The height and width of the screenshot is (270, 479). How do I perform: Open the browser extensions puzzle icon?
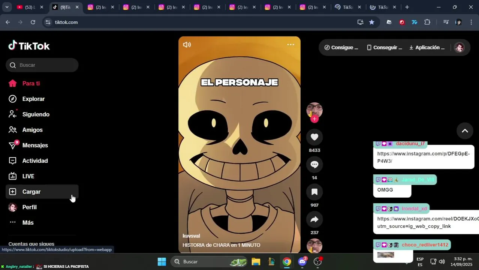(427, 22)
